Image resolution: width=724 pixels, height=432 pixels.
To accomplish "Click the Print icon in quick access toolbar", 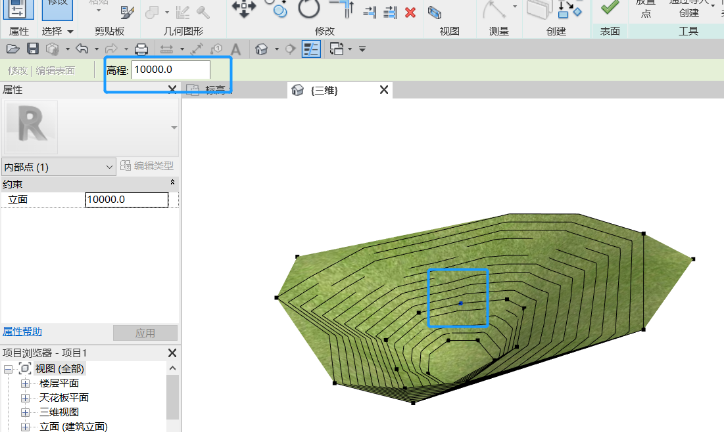I will [x=141, y=49].
